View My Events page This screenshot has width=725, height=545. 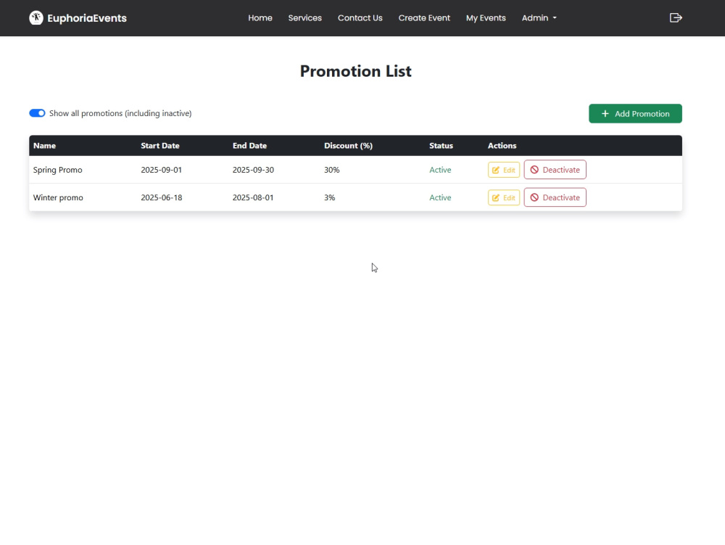coord(486,18)
